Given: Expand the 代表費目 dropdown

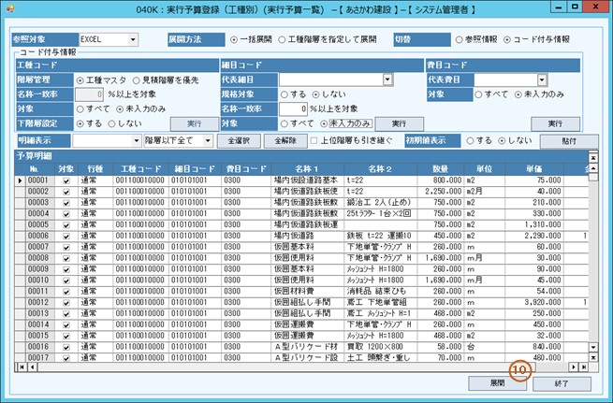Looking at the screenshot, I should (x=542, y=80).
